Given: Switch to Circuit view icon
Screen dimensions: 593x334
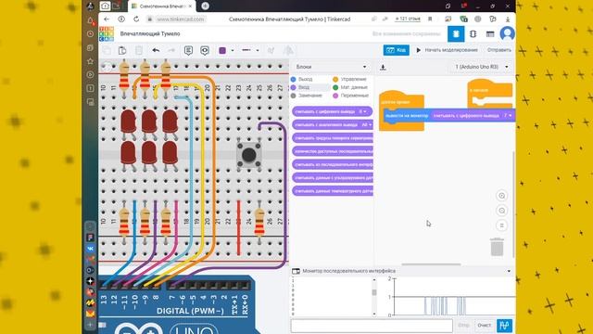Looking at the screenshot, I should pyautogui.click(x=456, y=34).
